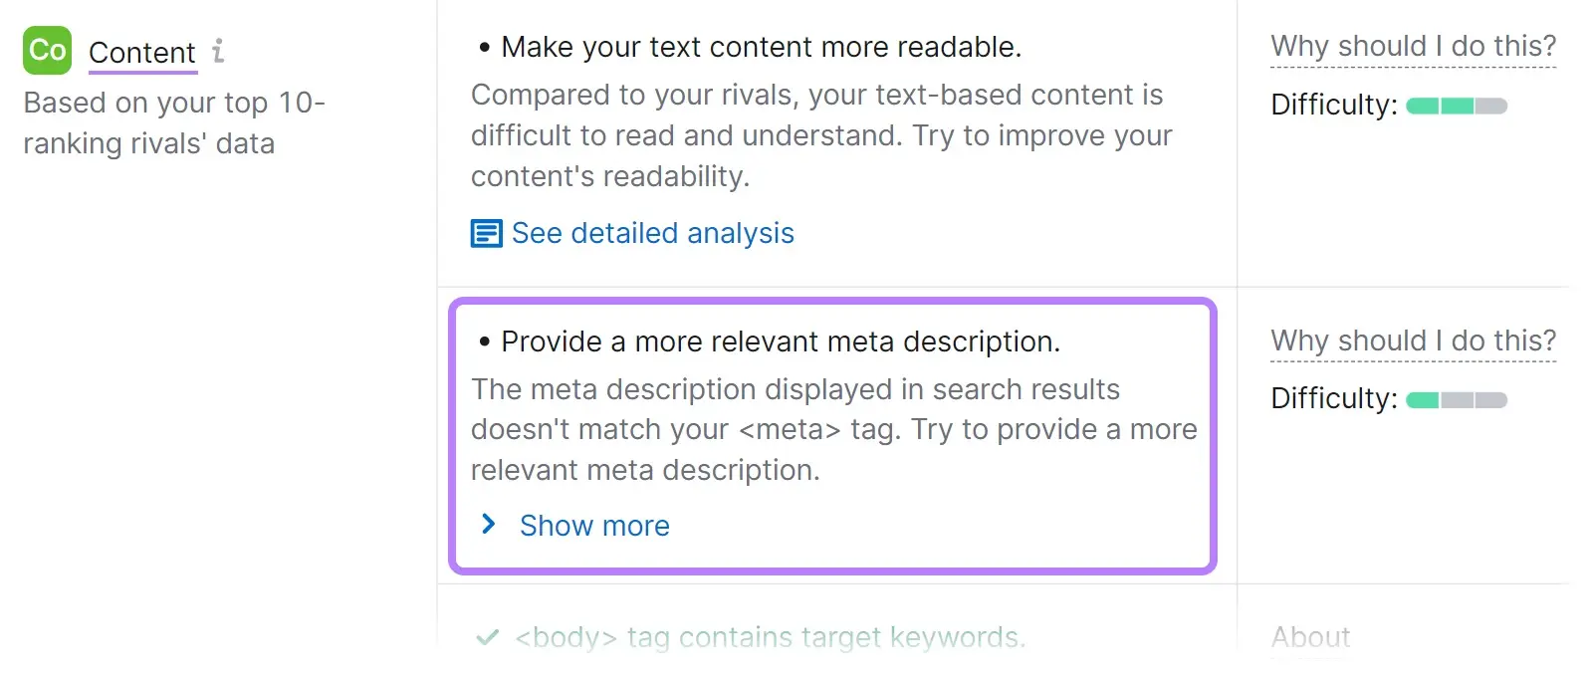1590x680 pixels.
Task: Click the document icon beside See detailed analysis
Action: [x=485, y=233]
